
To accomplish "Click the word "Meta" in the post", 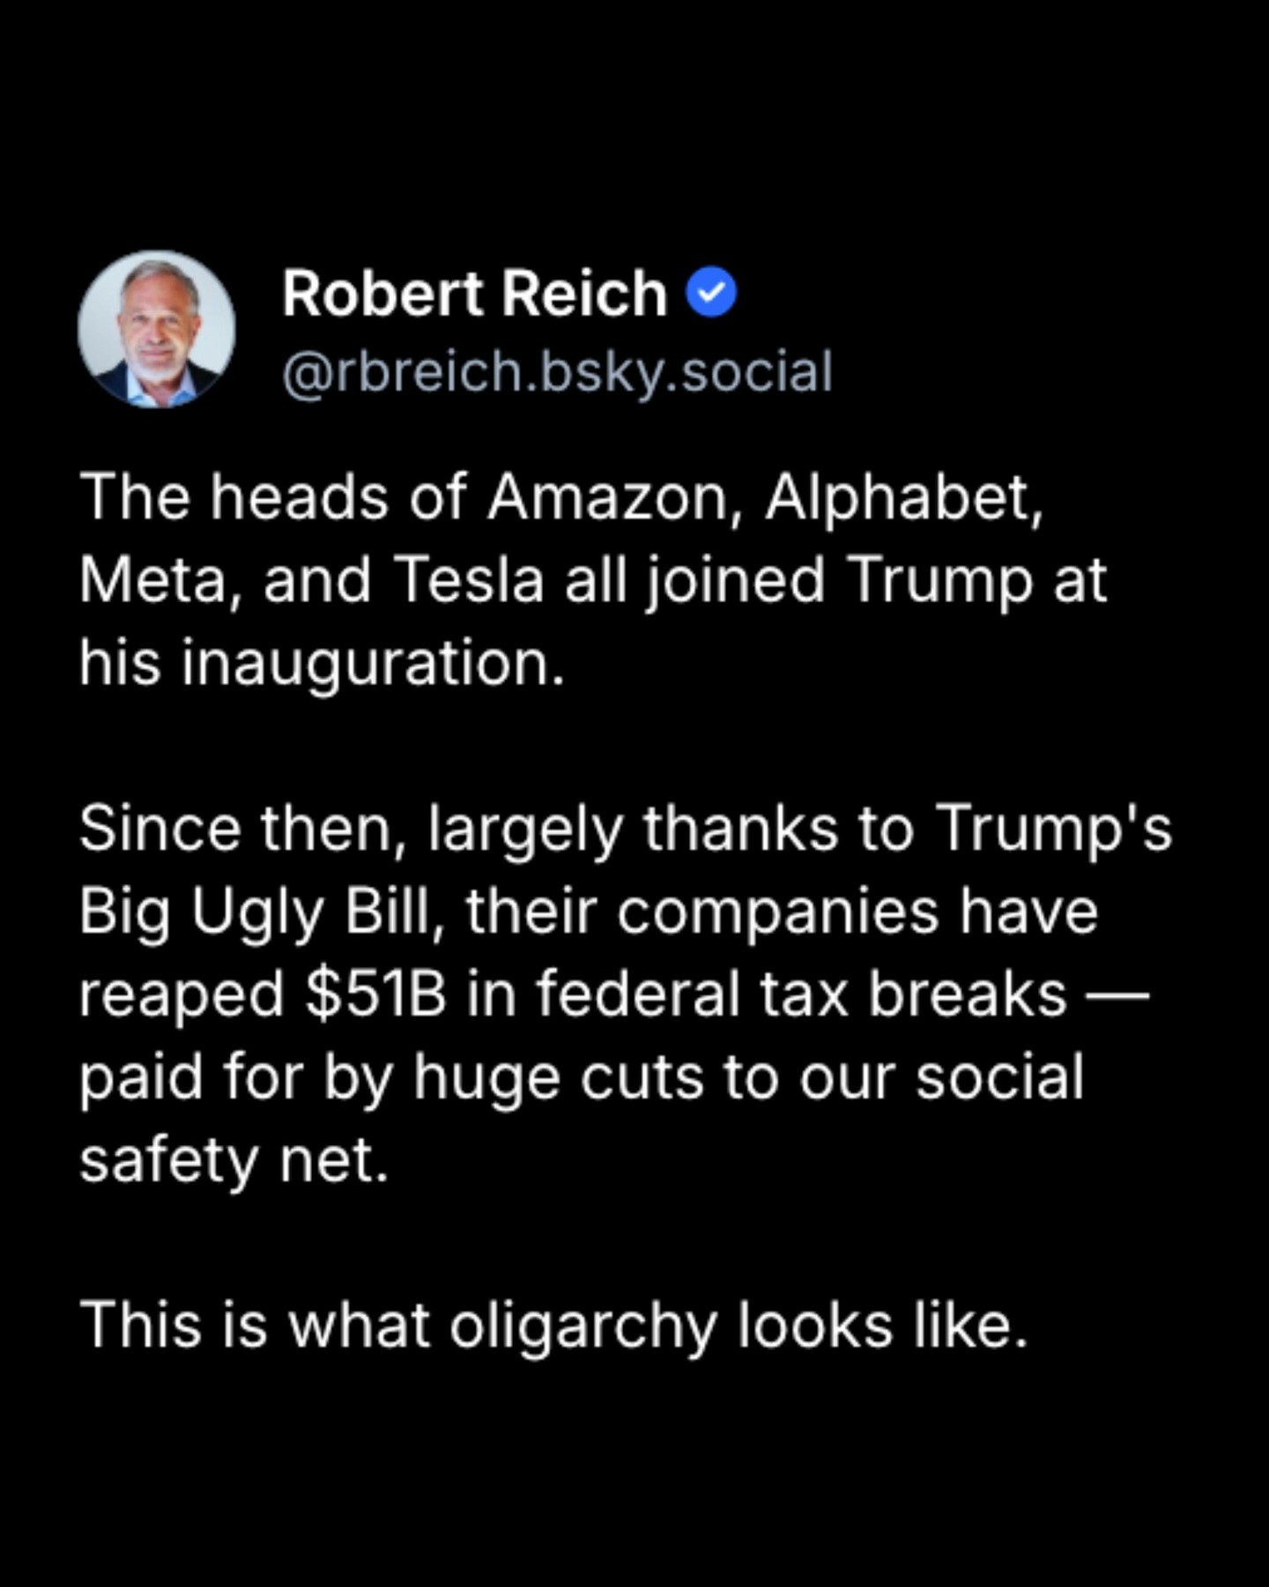I will coord(150,581).
